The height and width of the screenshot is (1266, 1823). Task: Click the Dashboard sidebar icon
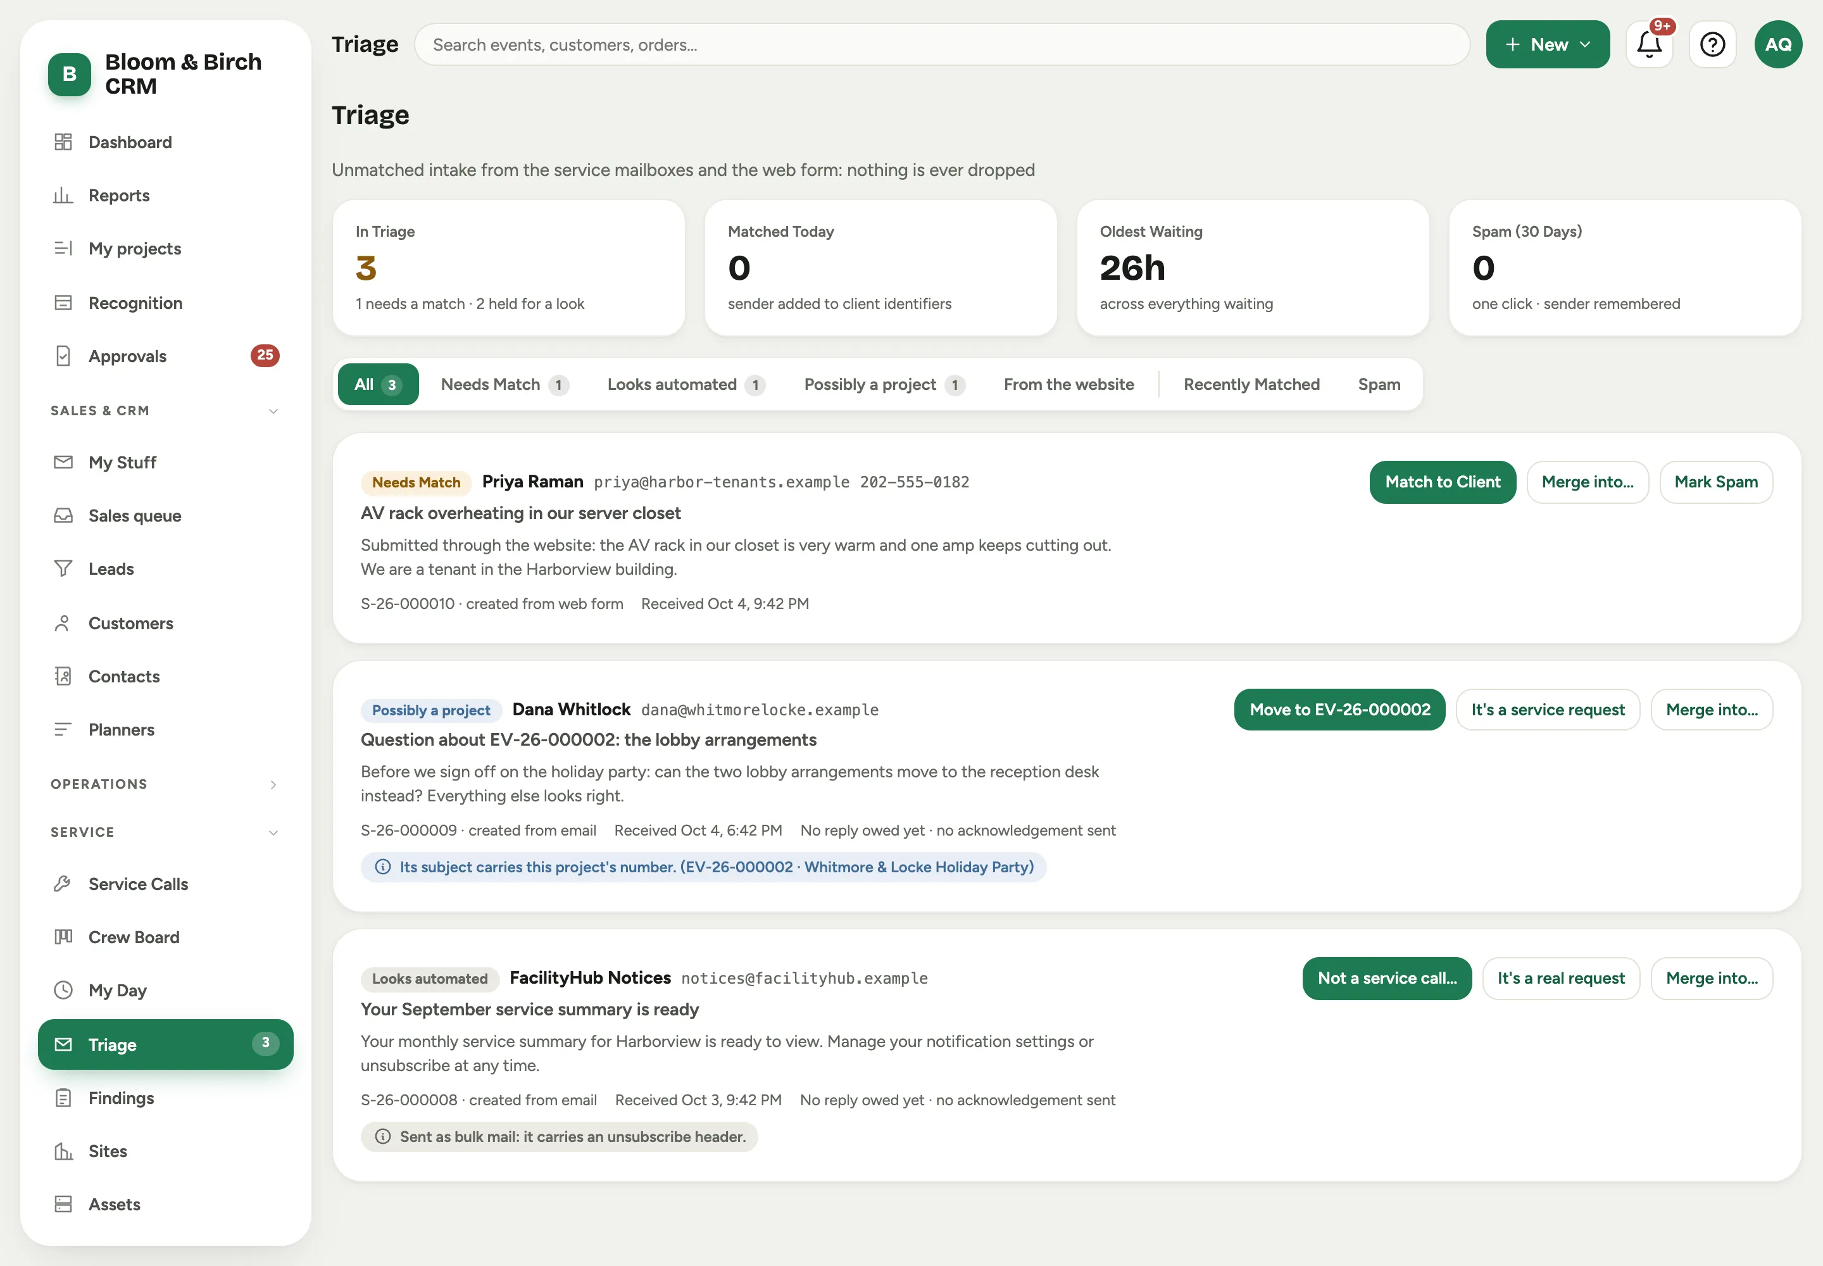(63, 142)
